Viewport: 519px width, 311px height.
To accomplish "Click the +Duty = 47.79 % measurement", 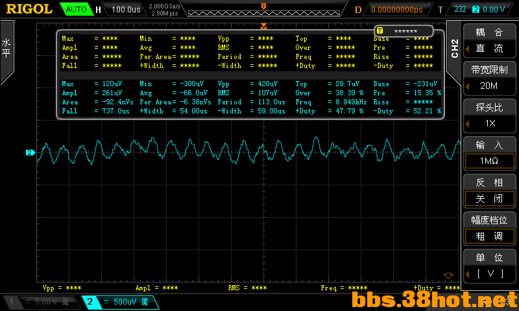I will (330, 111).
